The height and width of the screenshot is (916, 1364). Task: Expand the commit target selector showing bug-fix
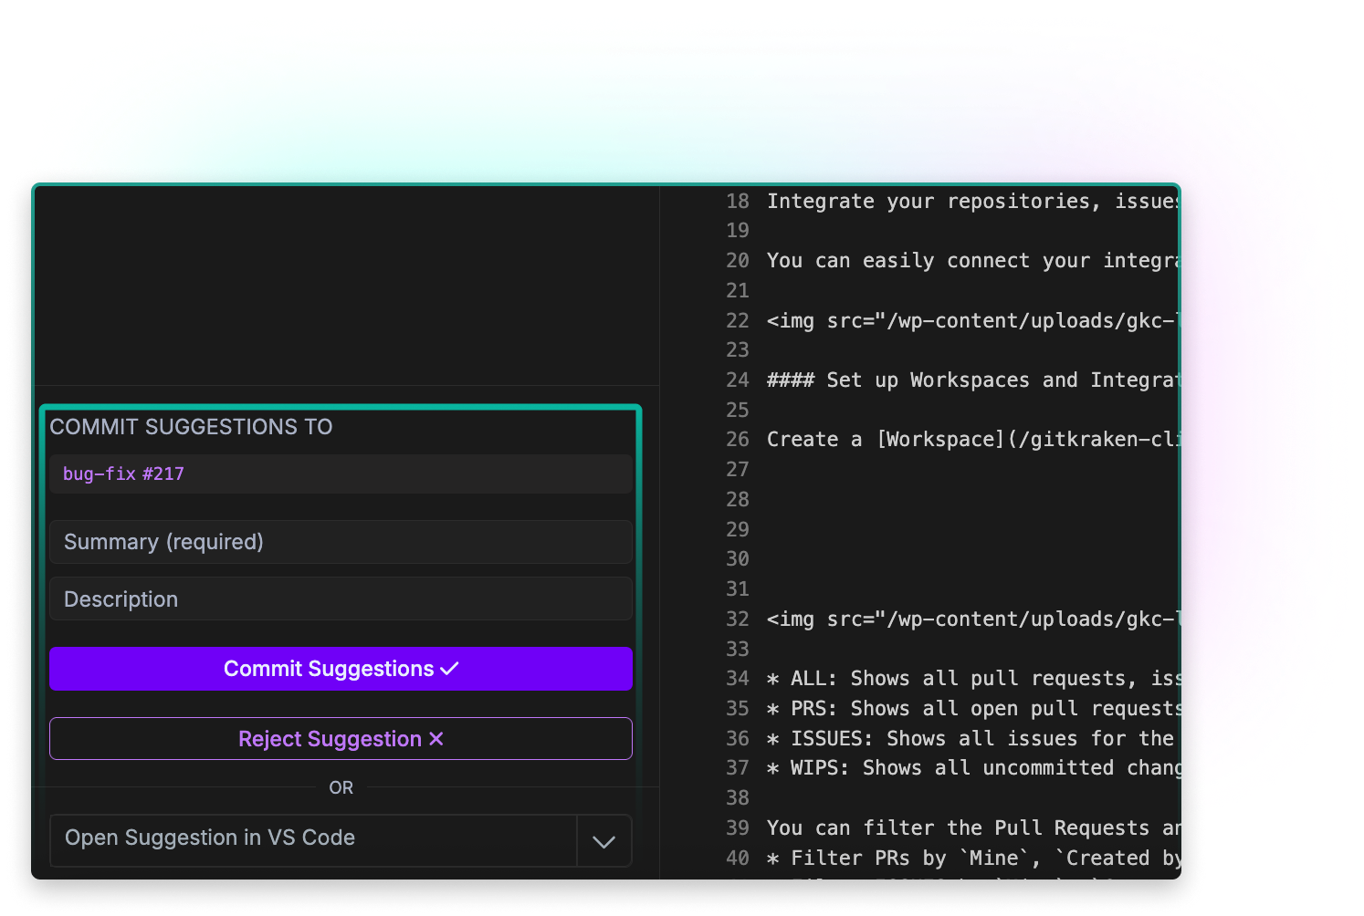tap(341, 474)
